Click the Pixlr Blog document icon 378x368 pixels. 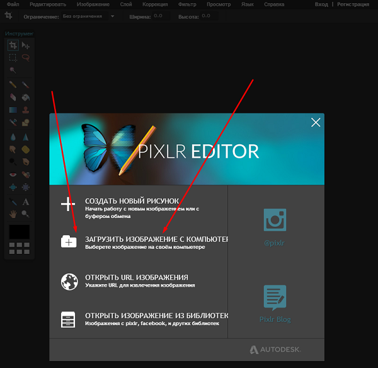275,297
